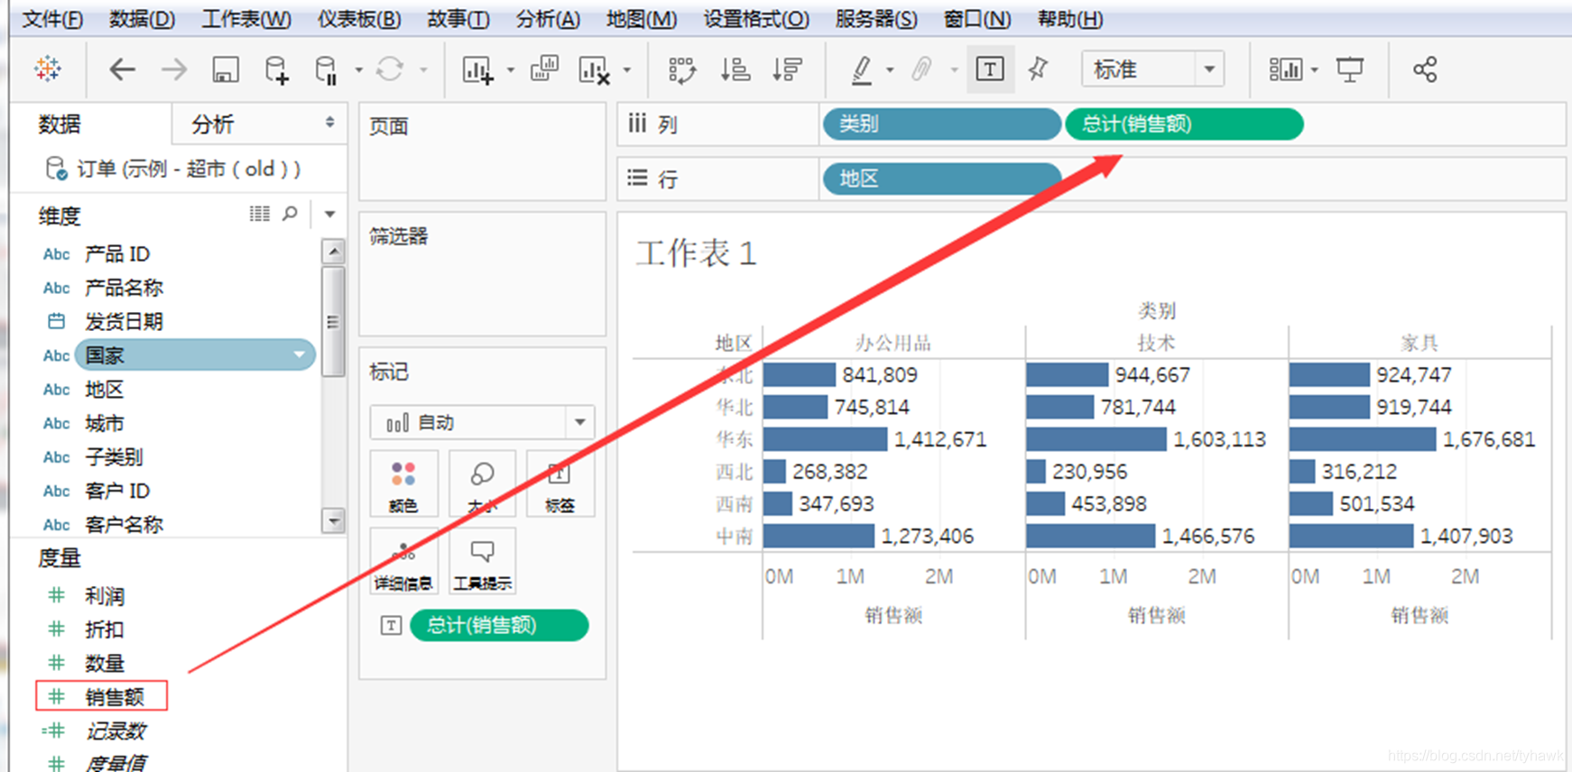Save the workbook with the save icon

coord(225,69)
